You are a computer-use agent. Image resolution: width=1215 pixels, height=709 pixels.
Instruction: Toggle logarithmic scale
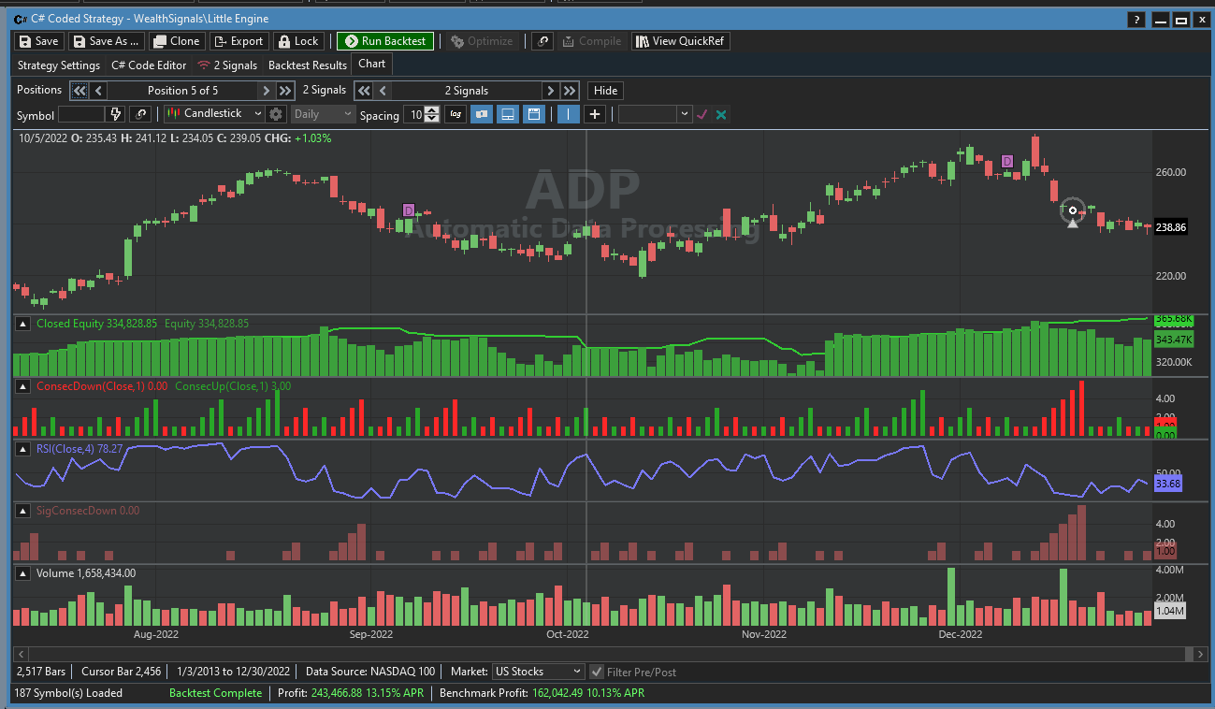456,114
